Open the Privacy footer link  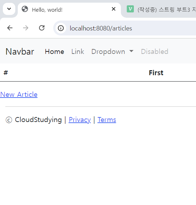click(x=80, y=120)
